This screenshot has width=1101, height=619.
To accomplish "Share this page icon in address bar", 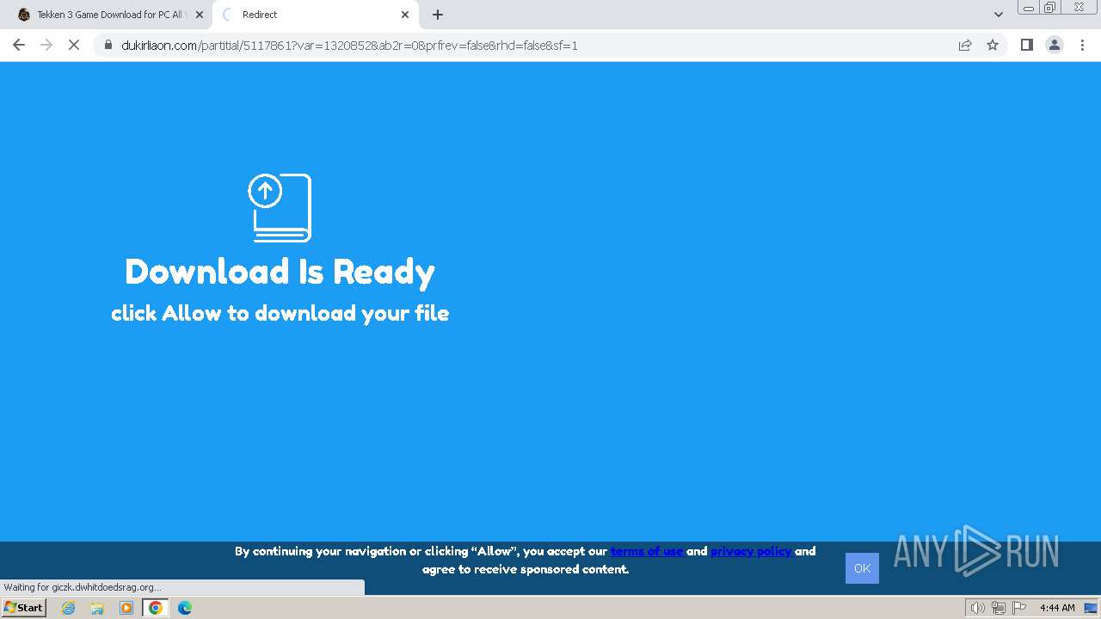I will pyautogui.click(x=965, y=45).
